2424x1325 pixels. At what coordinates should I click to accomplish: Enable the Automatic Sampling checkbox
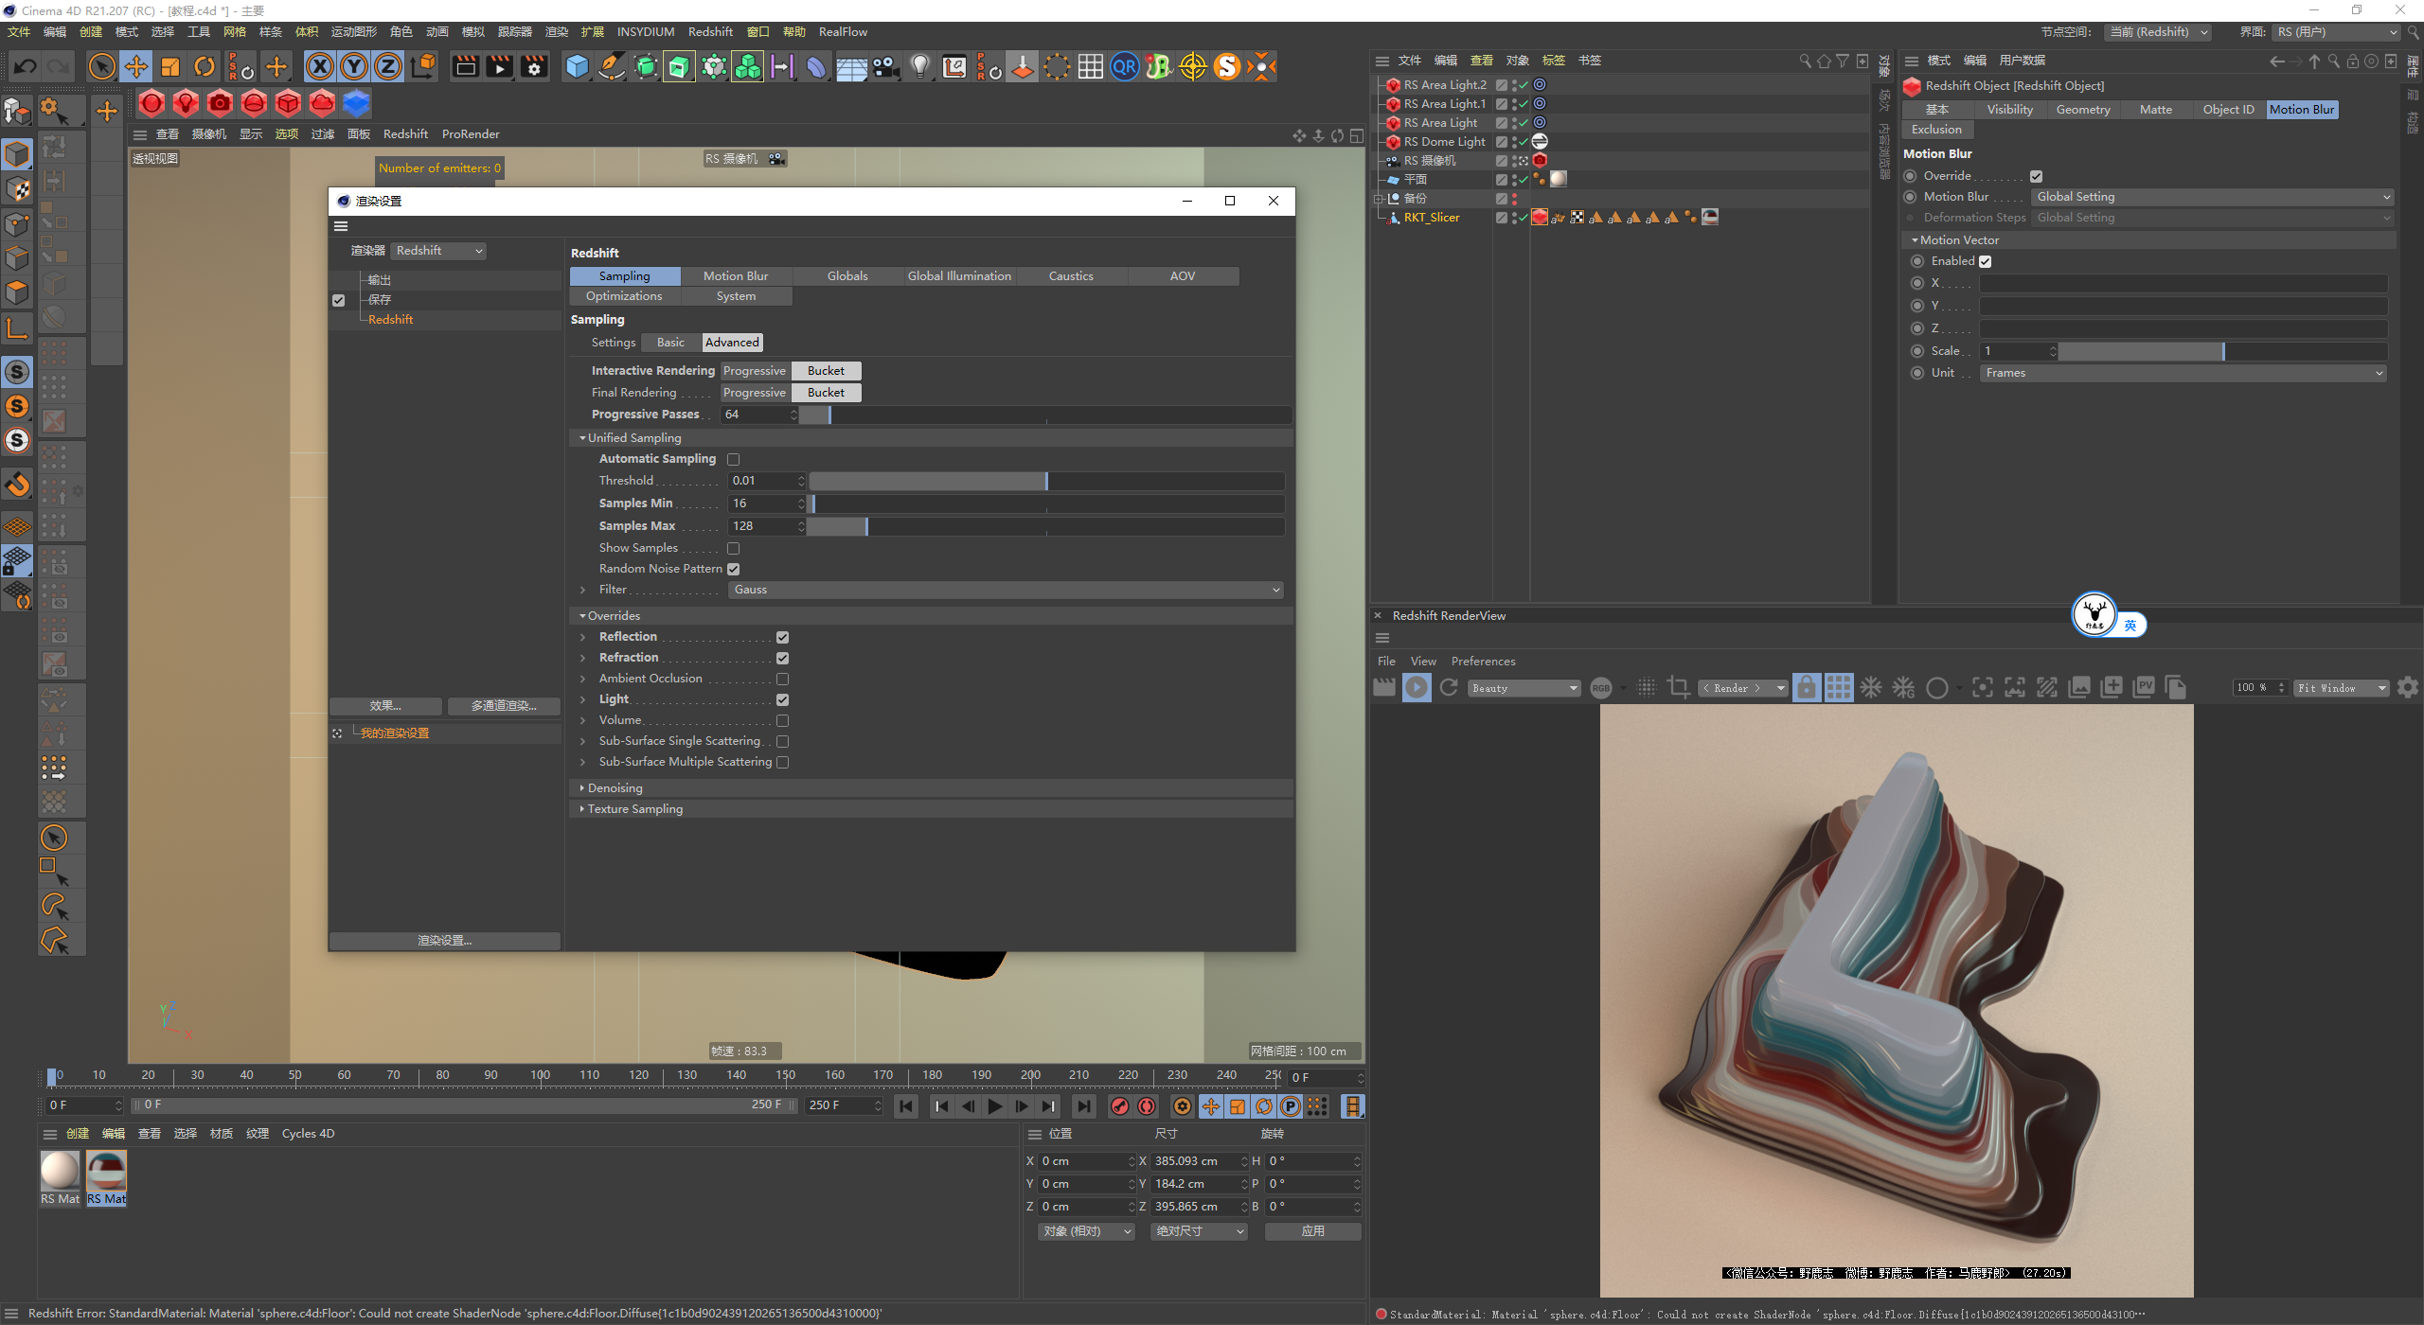(x=733, y=459)
